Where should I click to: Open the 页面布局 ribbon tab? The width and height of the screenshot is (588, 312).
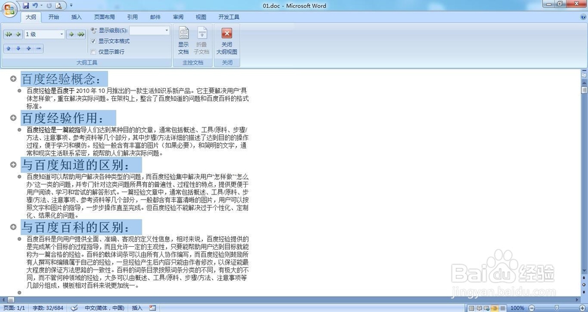(x=104, y=17)
